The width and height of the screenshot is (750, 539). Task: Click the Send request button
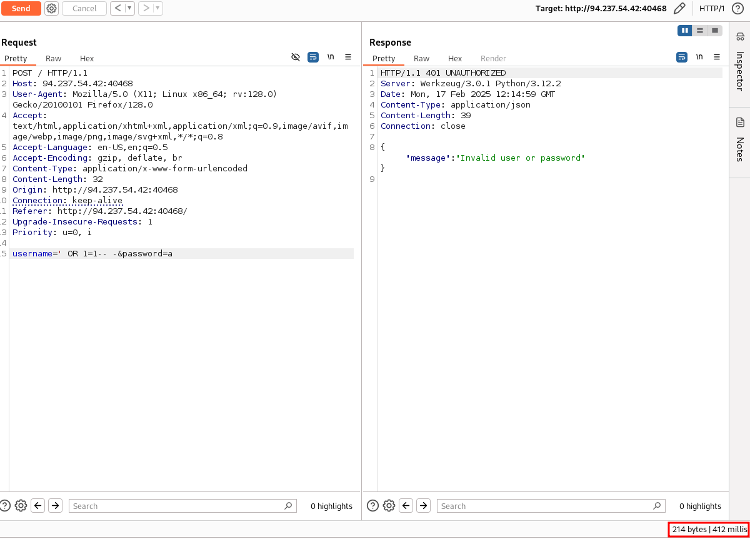click(x=21, y=8)
